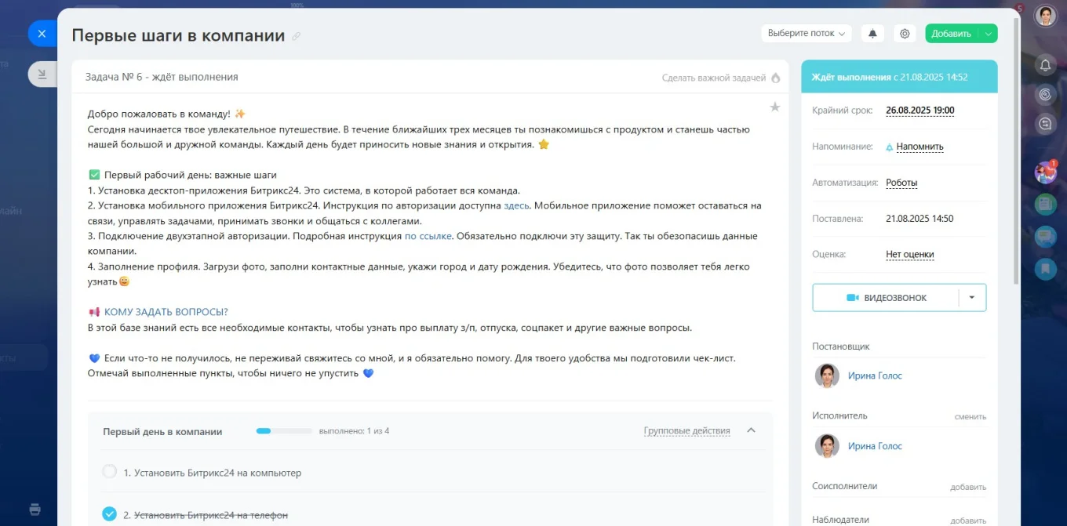The width and height of the screenshot is (1067, 526).
Task: Mark task as favorite with star icon
Action: pyautogui.click(x=775, y=107)
